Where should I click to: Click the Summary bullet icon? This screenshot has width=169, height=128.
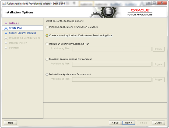6,48
